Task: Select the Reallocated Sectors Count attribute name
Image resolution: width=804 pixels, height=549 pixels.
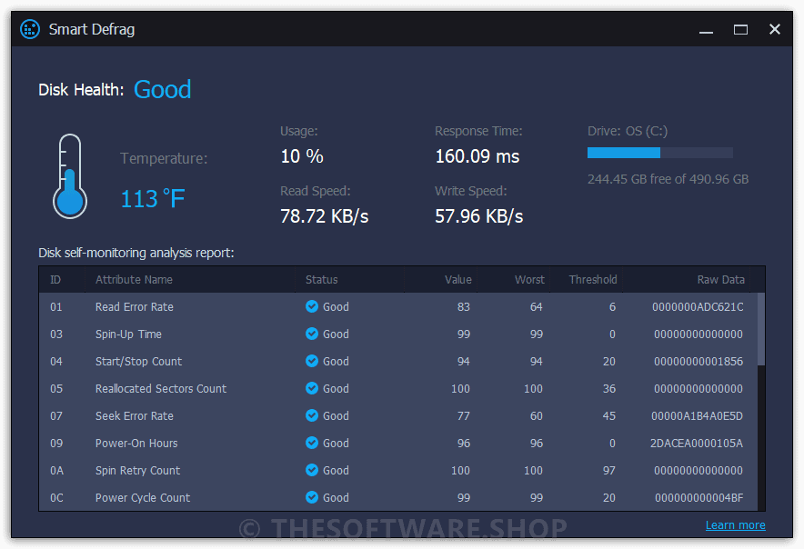Action: click(x=160, y=388)
